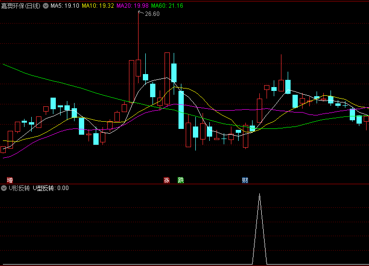Click the MA5: 19.10 moving average label

click(65, 6)
